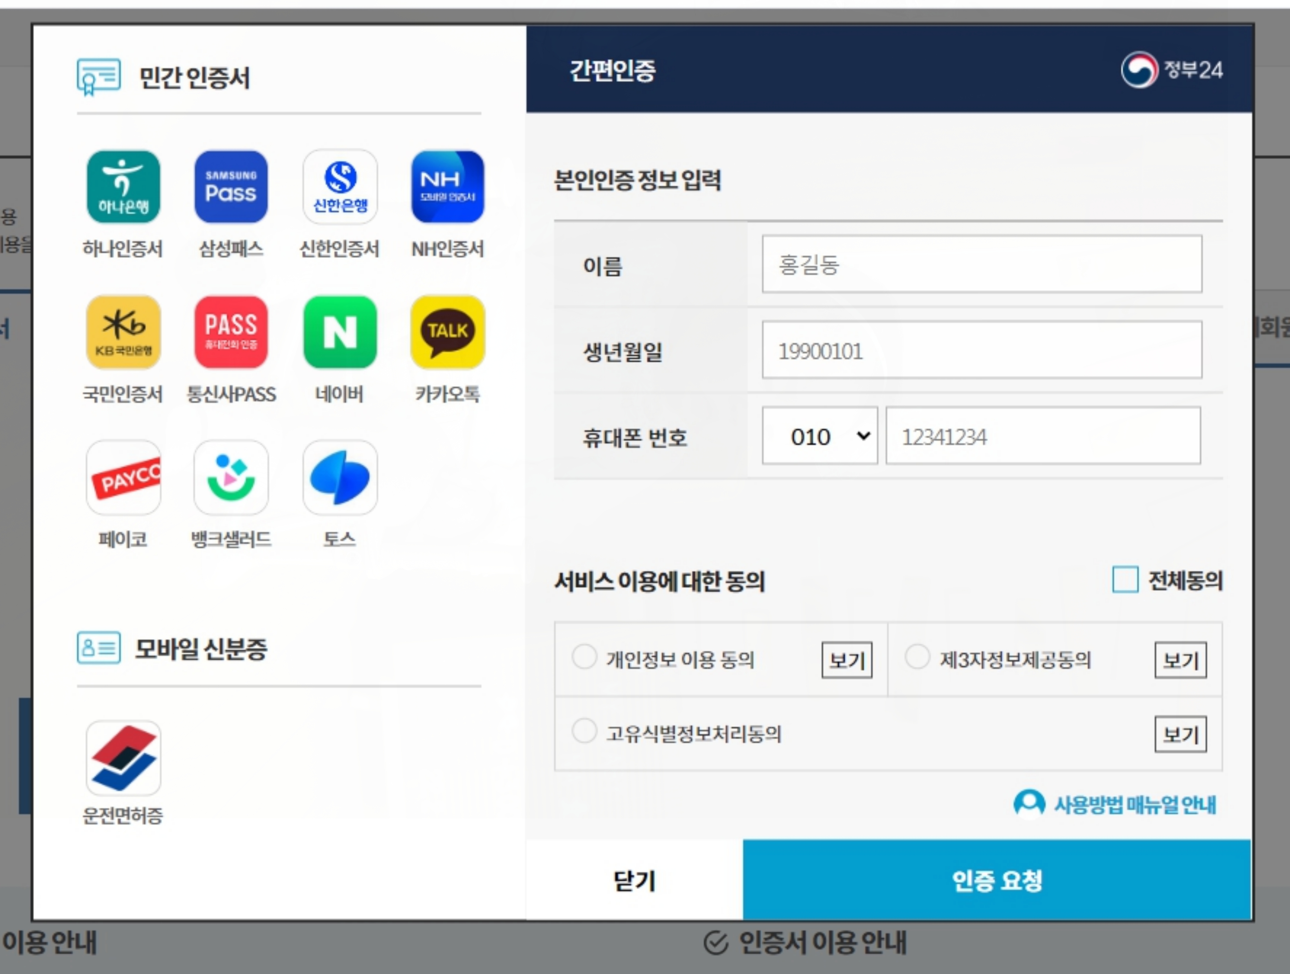Choose KakaoTalk authentication icon
Image resolution: width=1290 pixels, height=974 pixels.
447,332
